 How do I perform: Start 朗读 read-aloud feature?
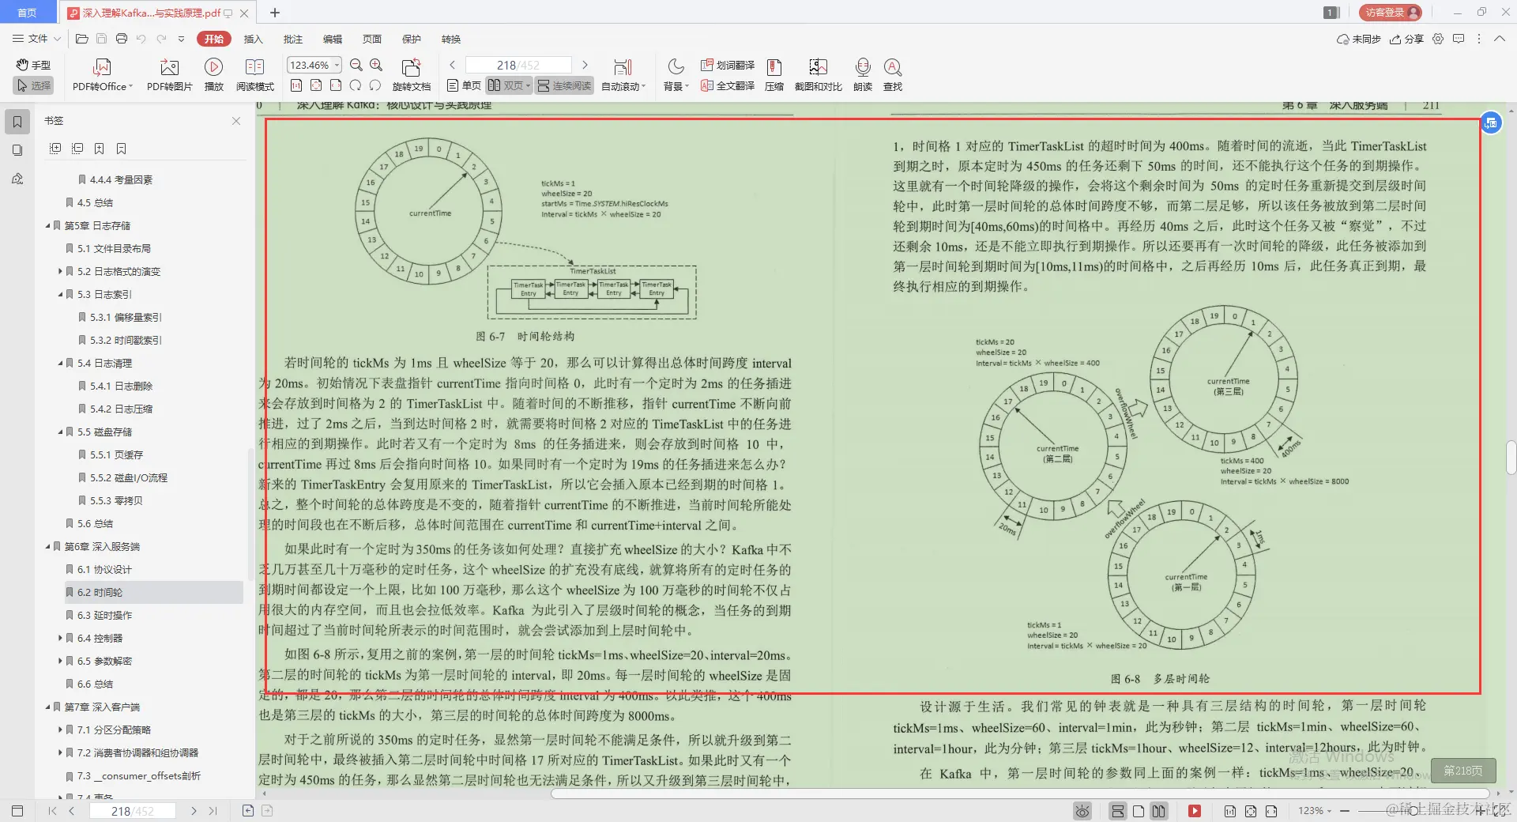tap(862, 74)
